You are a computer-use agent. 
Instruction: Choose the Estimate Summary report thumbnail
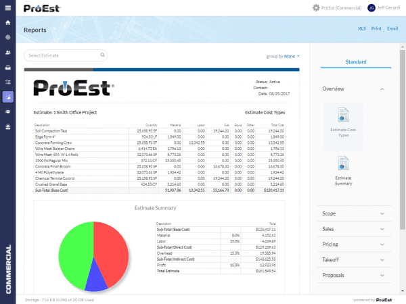[x=344, y=170]
